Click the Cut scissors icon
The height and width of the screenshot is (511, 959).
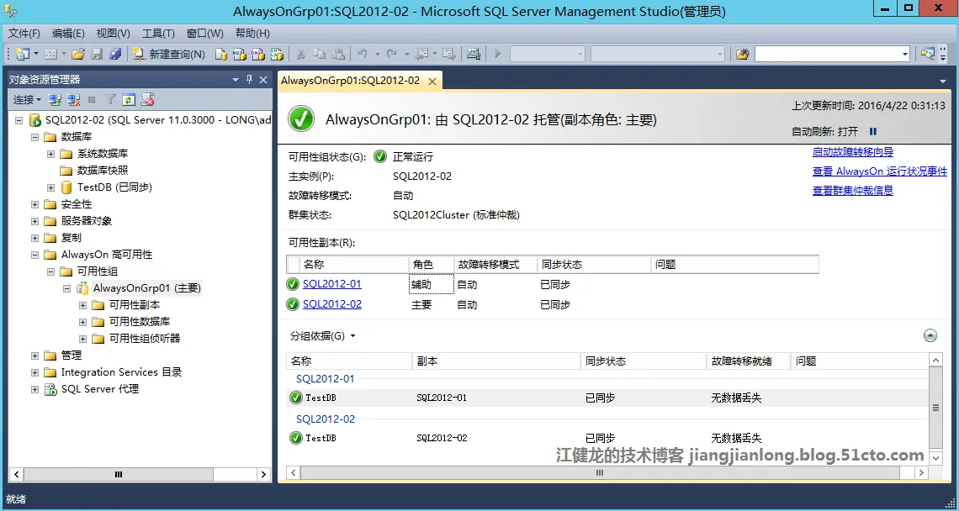(300, 54)
